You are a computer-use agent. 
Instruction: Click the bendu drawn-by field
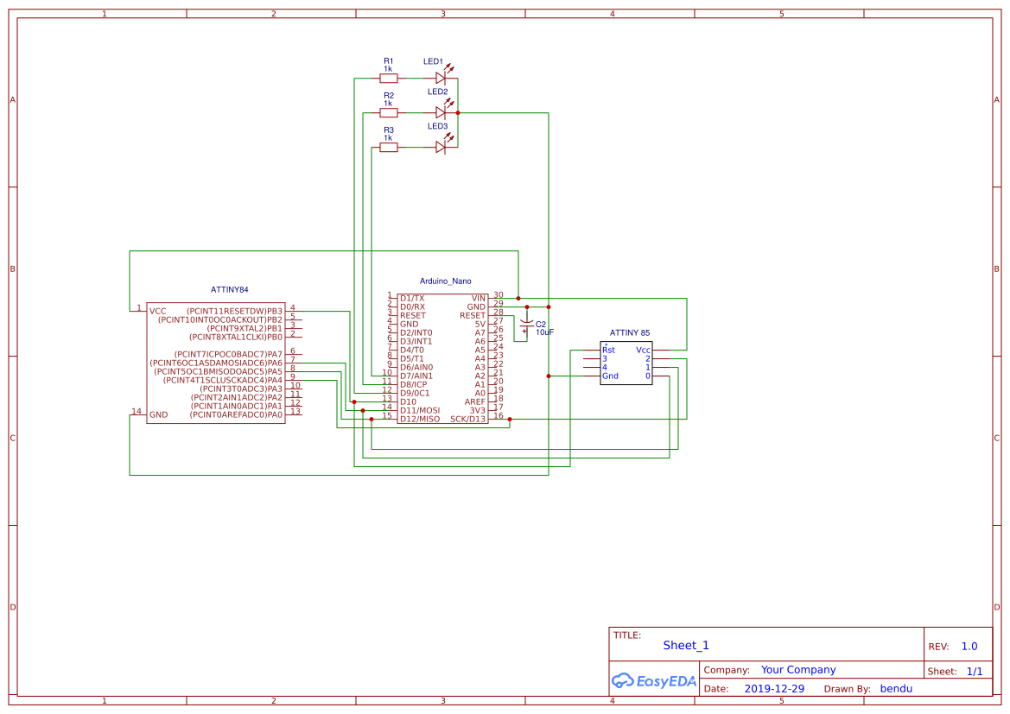point(896,688)
